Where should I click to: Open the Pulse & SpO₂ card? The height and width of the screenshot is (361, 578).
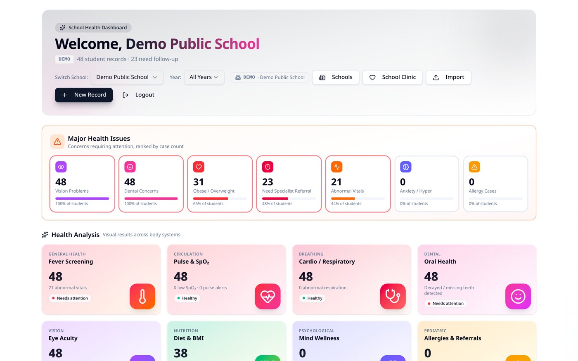coord(226,280)
